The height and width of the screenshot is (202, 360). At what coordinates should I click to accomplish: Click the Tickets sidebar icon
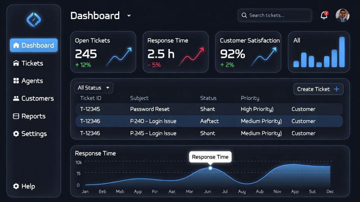[16, 63]
